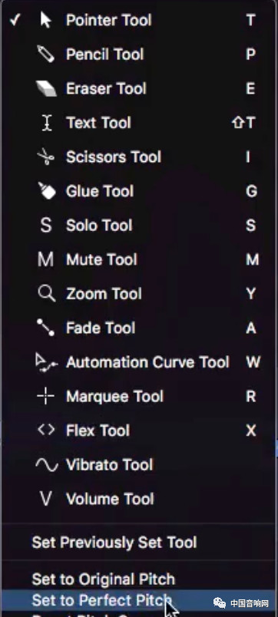Select the Marquee Tool crosshair icon

pos(45,396)
